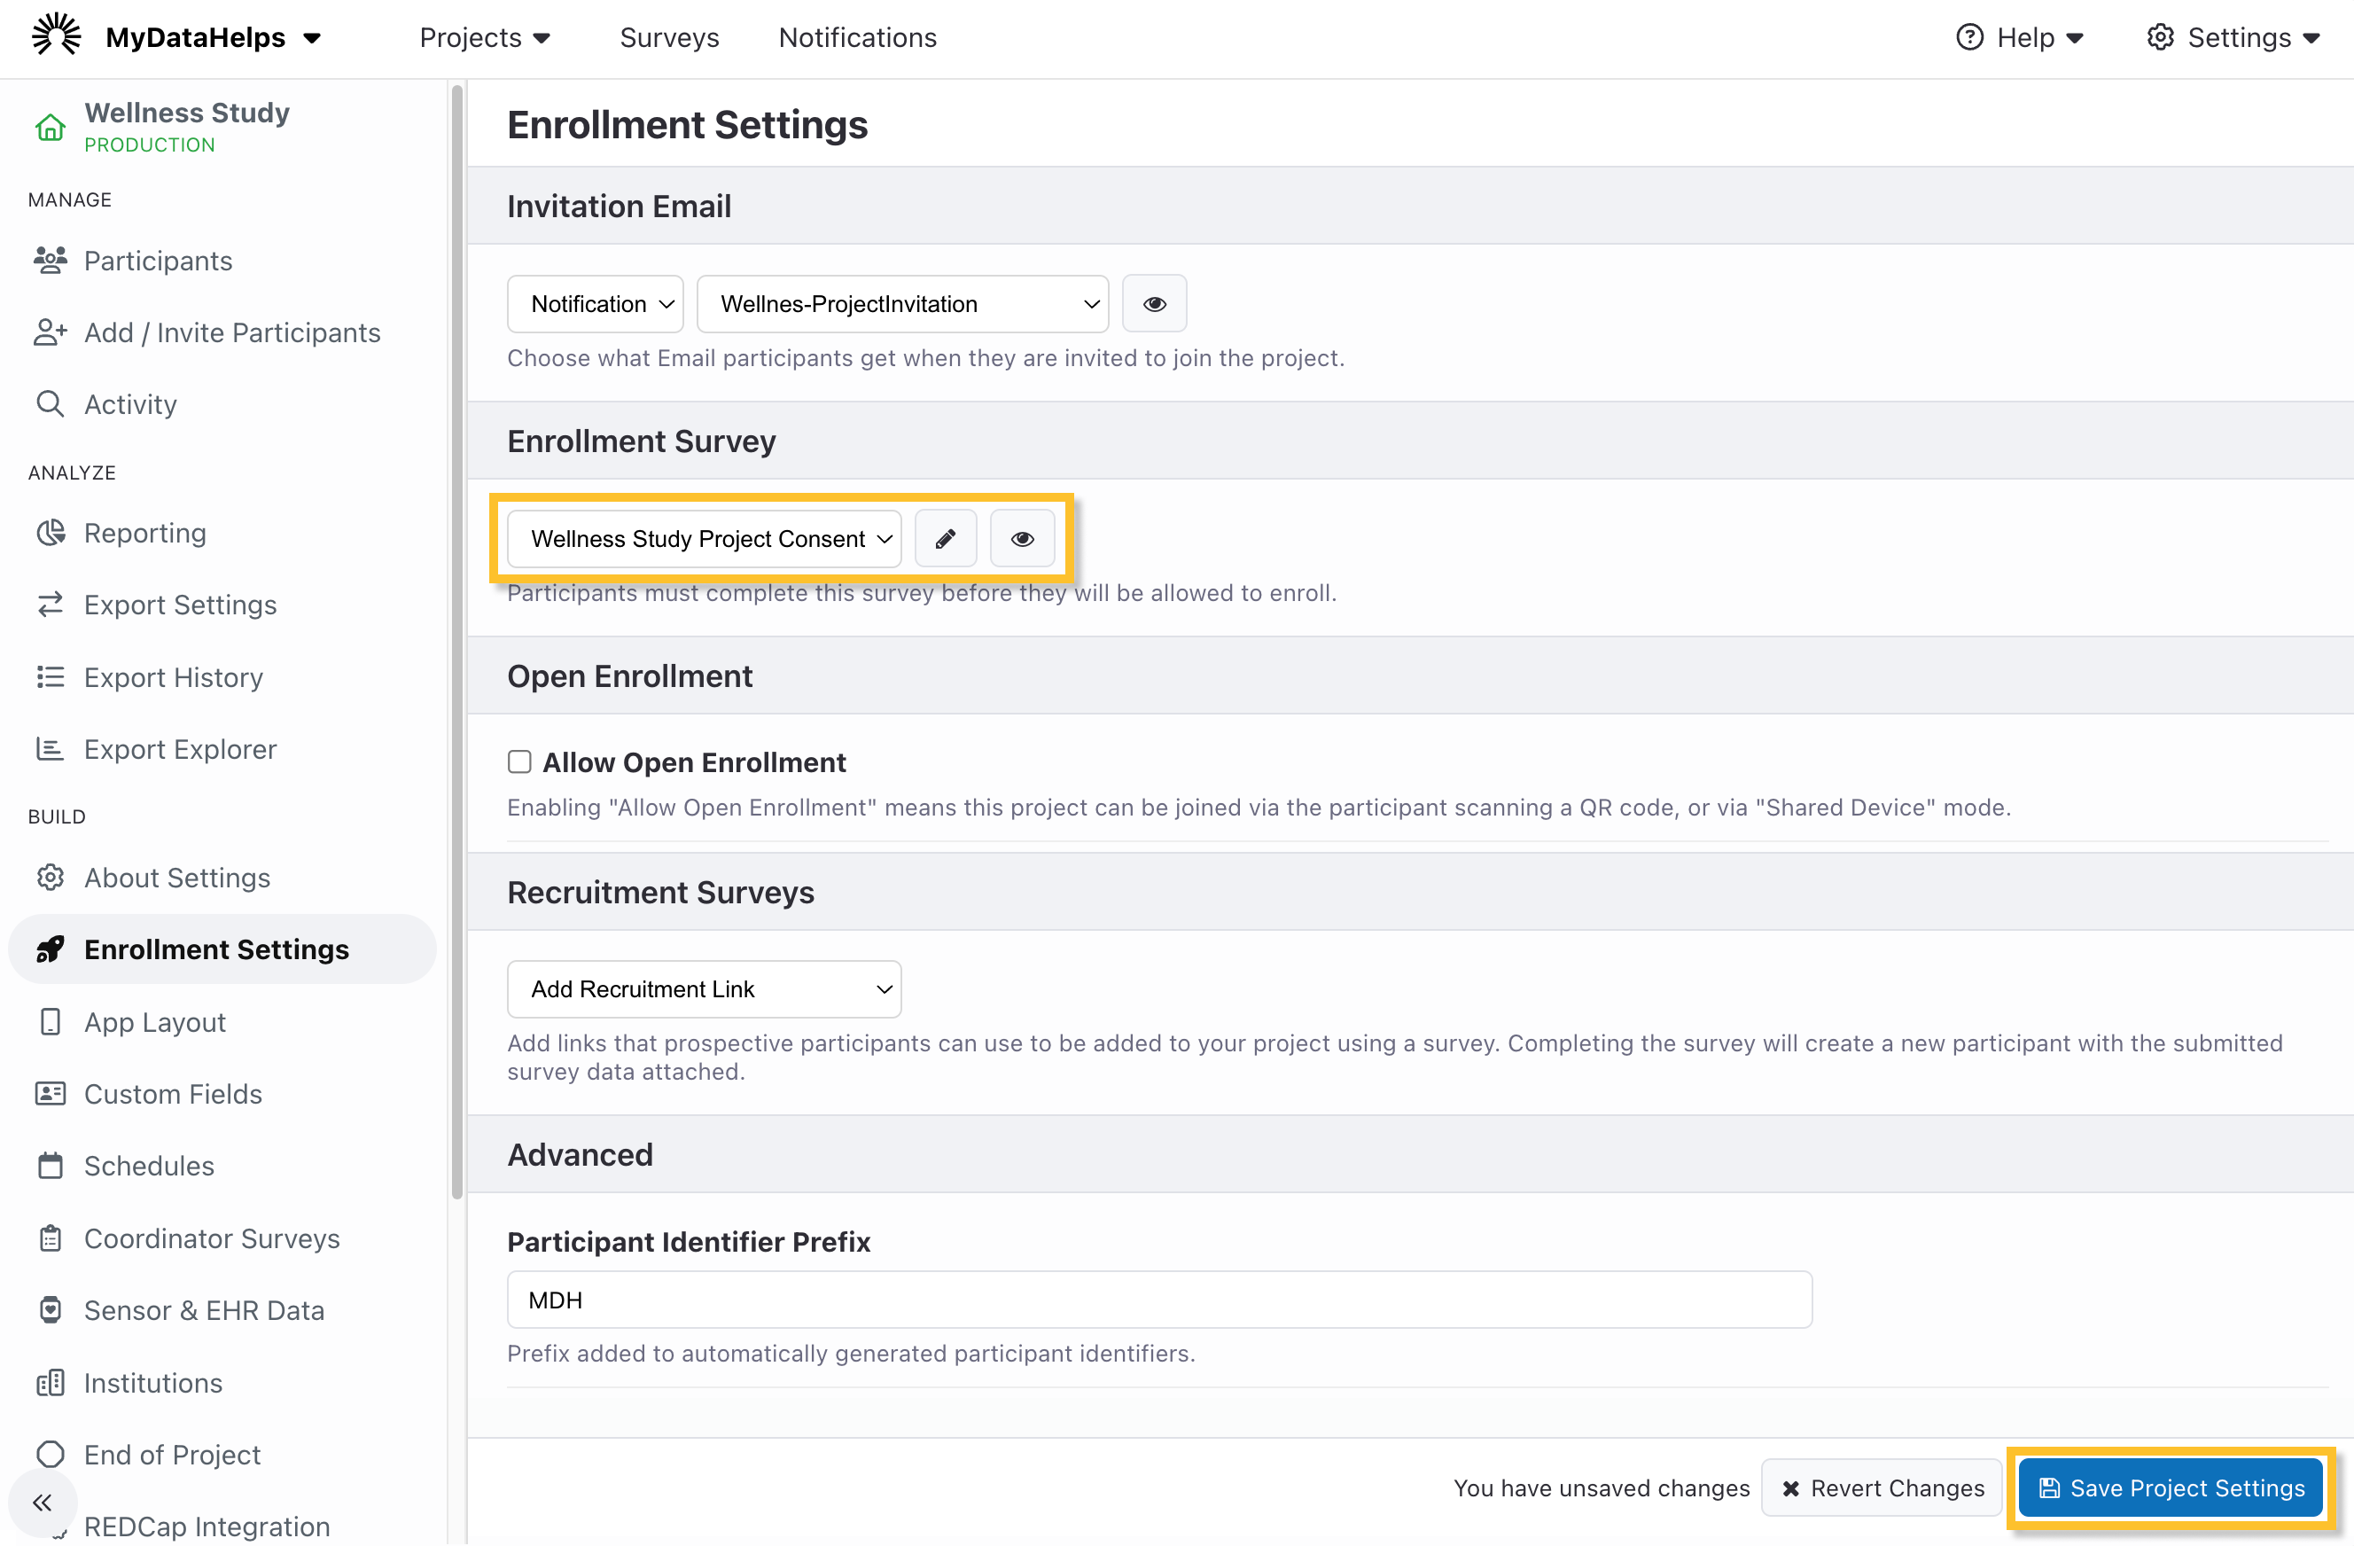Click the home icon beside Wellness Study
Screen dimensions: 2354x1546
click(50, 128)
